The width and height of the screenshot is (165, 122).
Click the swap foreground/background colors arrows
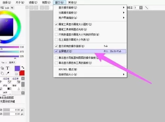pos(23,68)
